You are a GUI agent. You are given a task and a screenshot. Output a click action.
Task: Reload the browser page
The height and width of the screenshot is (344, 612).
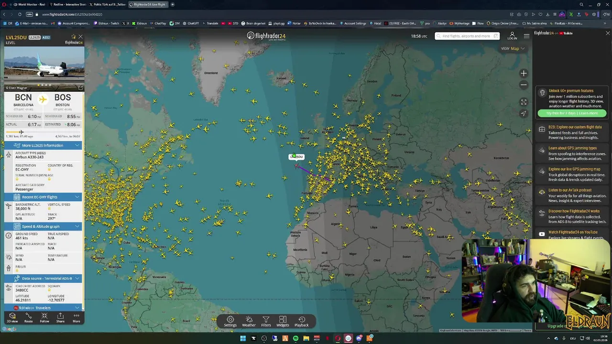pyautogui.click(x=20, y=14)
